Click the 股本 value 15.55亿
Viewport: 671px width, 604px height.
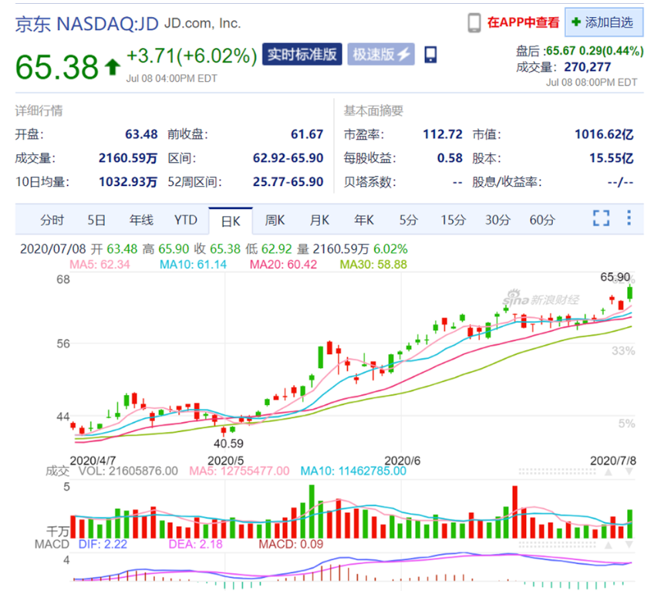(x=611, y=158)
